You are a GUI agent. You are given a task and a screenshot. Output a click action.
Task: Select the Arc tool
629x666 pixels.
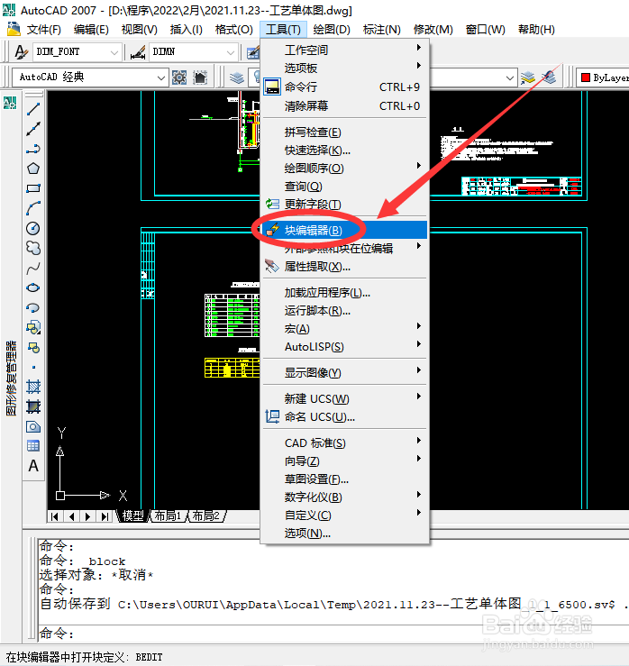coord(33,208)
